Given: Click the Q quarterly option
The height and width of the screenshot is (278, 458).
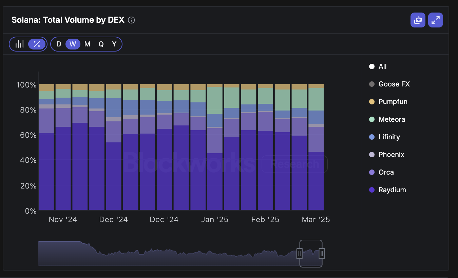Looking at the screenshot, I should [x=100, y=44].
